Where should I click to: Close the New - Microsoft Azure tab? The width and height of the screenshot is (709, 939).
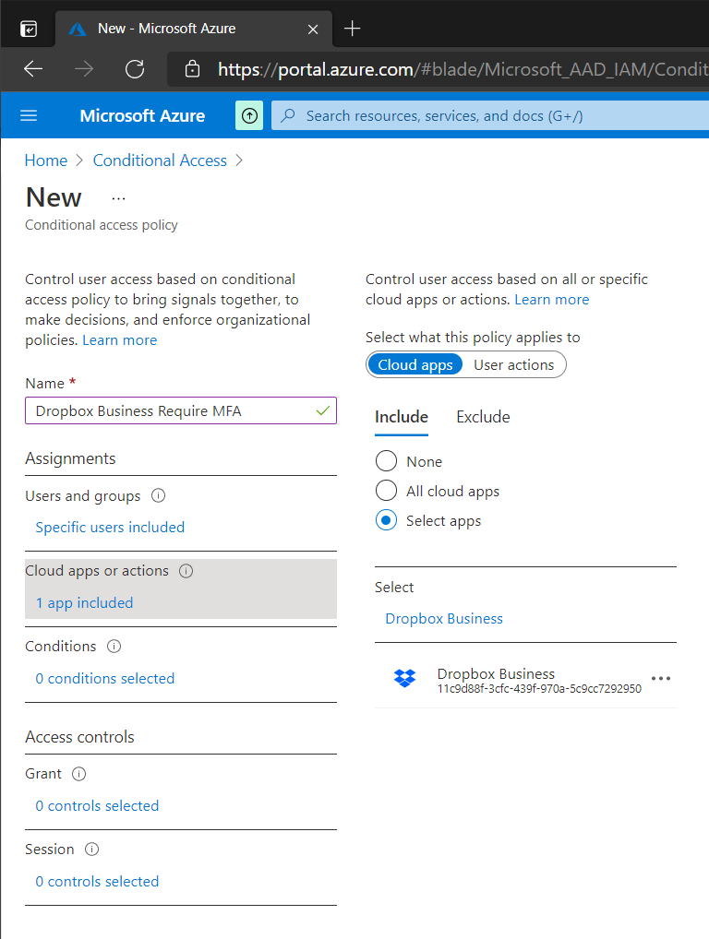click(x=313, y=29)
